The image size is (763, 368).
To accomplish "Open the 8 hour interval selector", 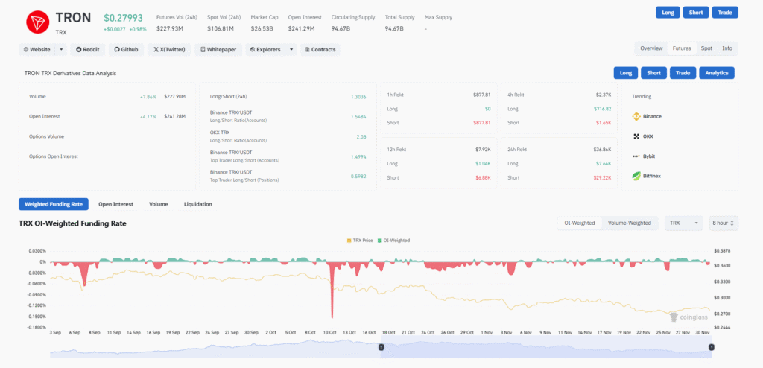I will (x=724, y=223).
